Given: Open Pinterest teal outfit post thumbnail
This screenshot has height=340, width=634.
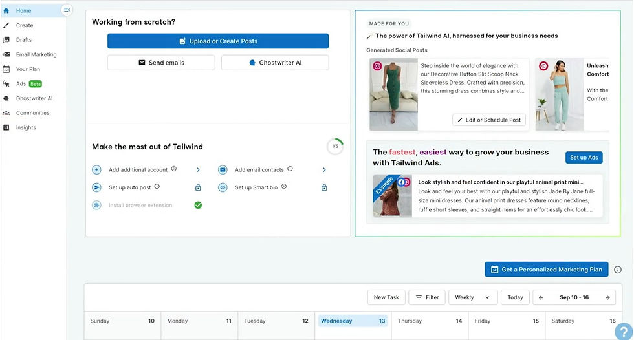Looking at the screenshot, I should point(560,94).
